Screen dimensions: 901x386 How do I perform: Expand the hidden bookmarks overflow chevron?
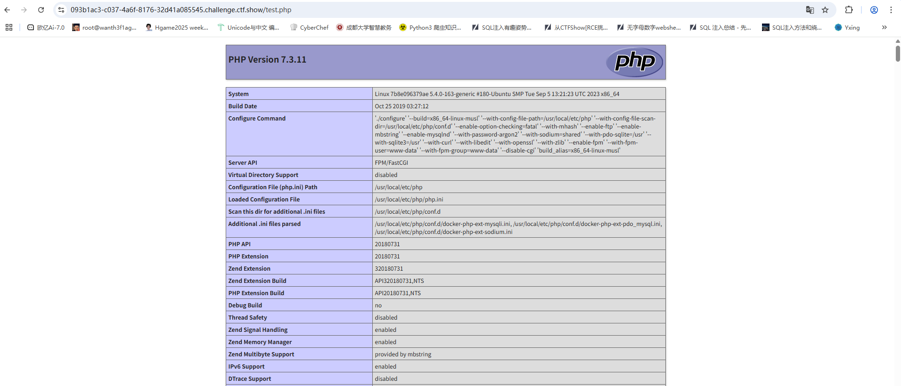pos(884,28)
